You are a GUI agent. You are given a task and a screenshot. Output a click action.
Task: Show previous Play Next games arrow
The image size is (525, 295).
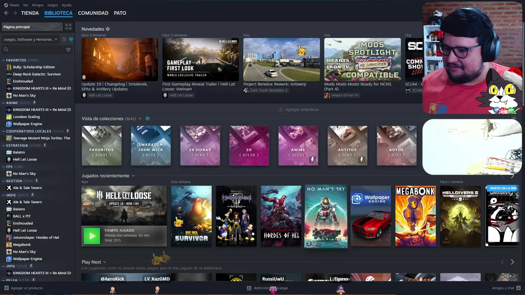point(502,262)
